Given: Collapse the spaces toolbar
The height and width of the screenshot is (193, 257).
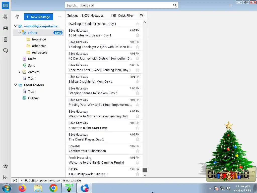Looking at the screenshot, I should (x=6, y=177).
